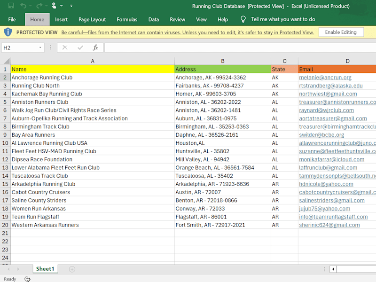
Task: Open raynard@wjrclub.com email link
Action: point(326,110)
